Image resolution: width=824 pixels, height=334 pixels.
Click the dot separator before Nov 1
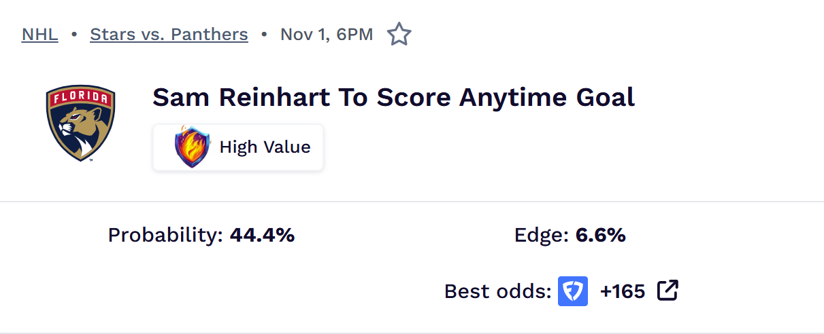(x=264, y=34)
